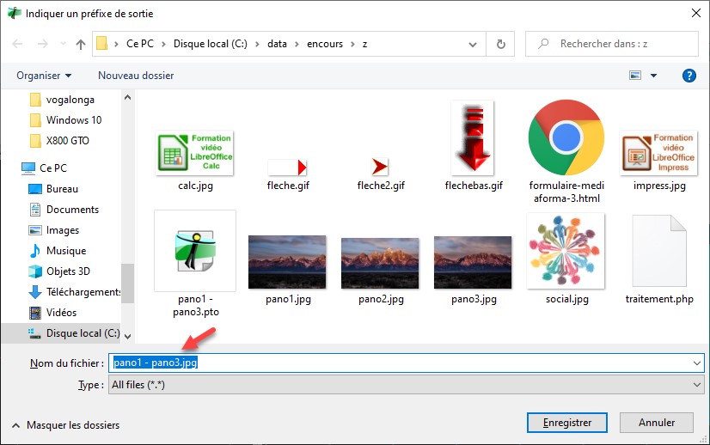
Task: Change the view layout icon
Action: point(636,76)
